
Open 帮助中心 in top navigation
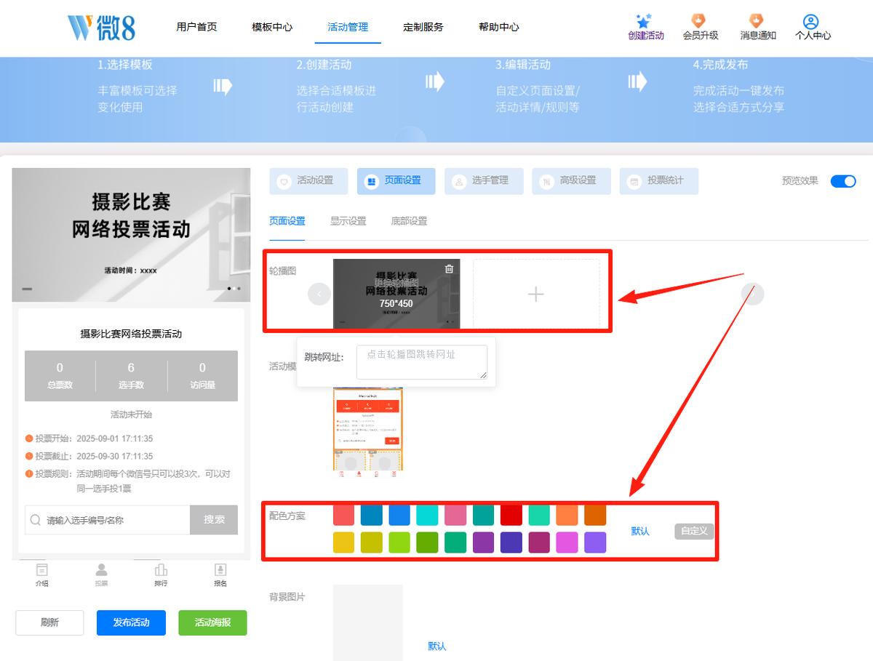499,27
